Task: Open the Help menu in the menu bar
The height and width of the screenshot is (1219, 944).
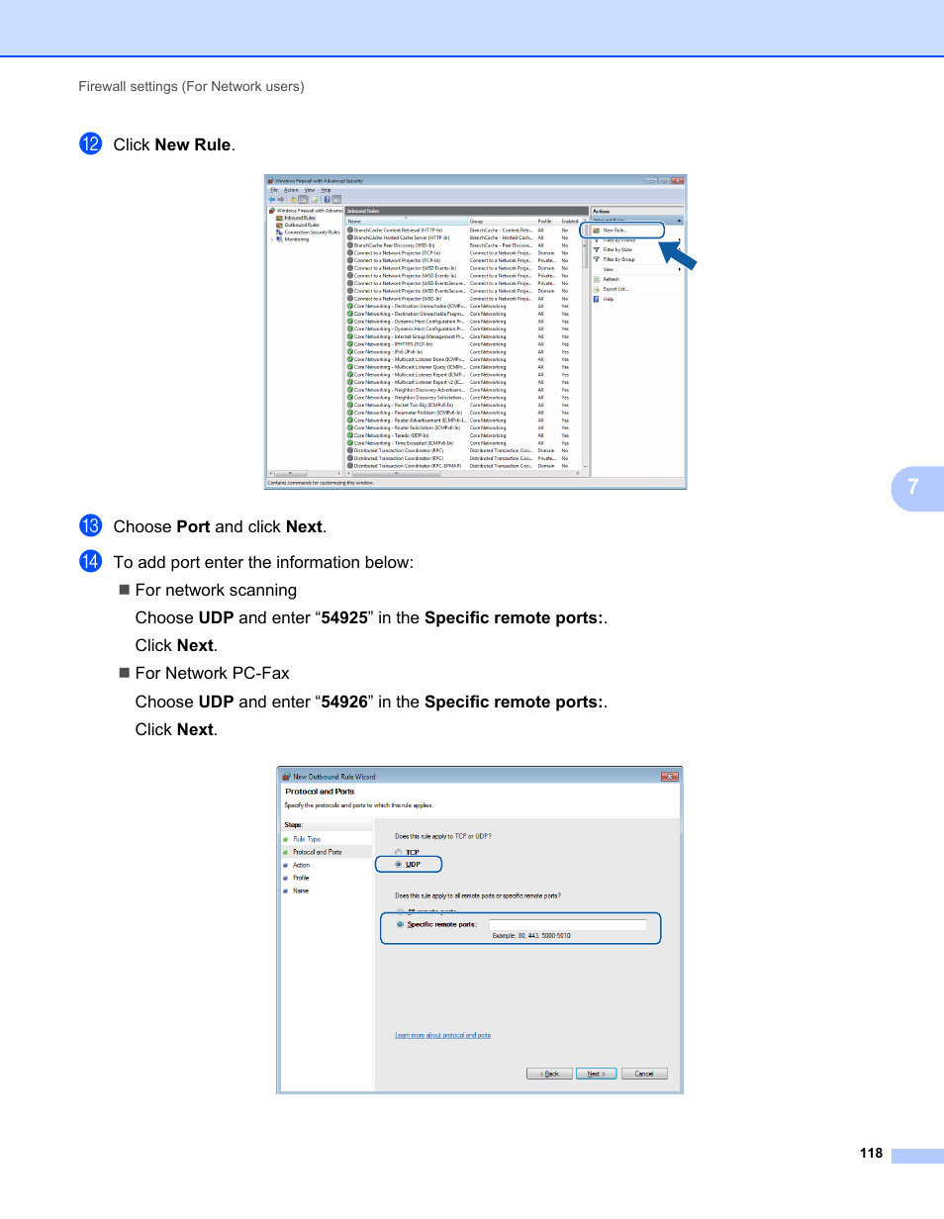Action: point(326,190)
